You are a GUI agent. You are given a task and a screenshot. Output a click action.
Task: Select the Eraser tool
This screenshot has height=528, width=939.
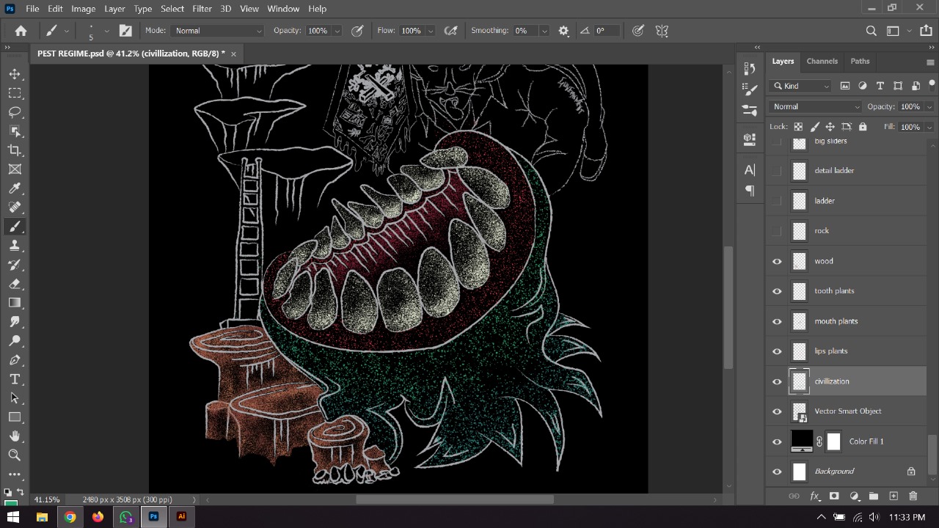point(15,284)
